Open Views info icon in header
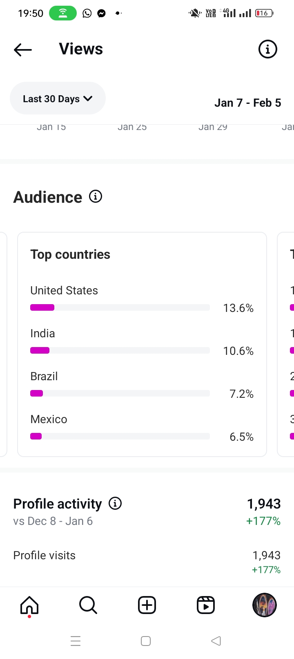 267,49
